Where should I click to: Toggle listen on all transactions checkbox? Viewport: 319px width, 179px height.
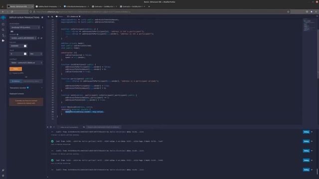point(59,127)
